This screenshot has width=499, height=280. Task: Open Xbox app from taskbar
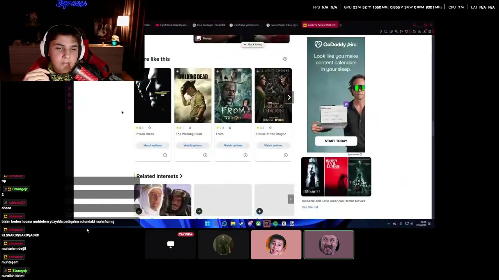pos(258,224)
